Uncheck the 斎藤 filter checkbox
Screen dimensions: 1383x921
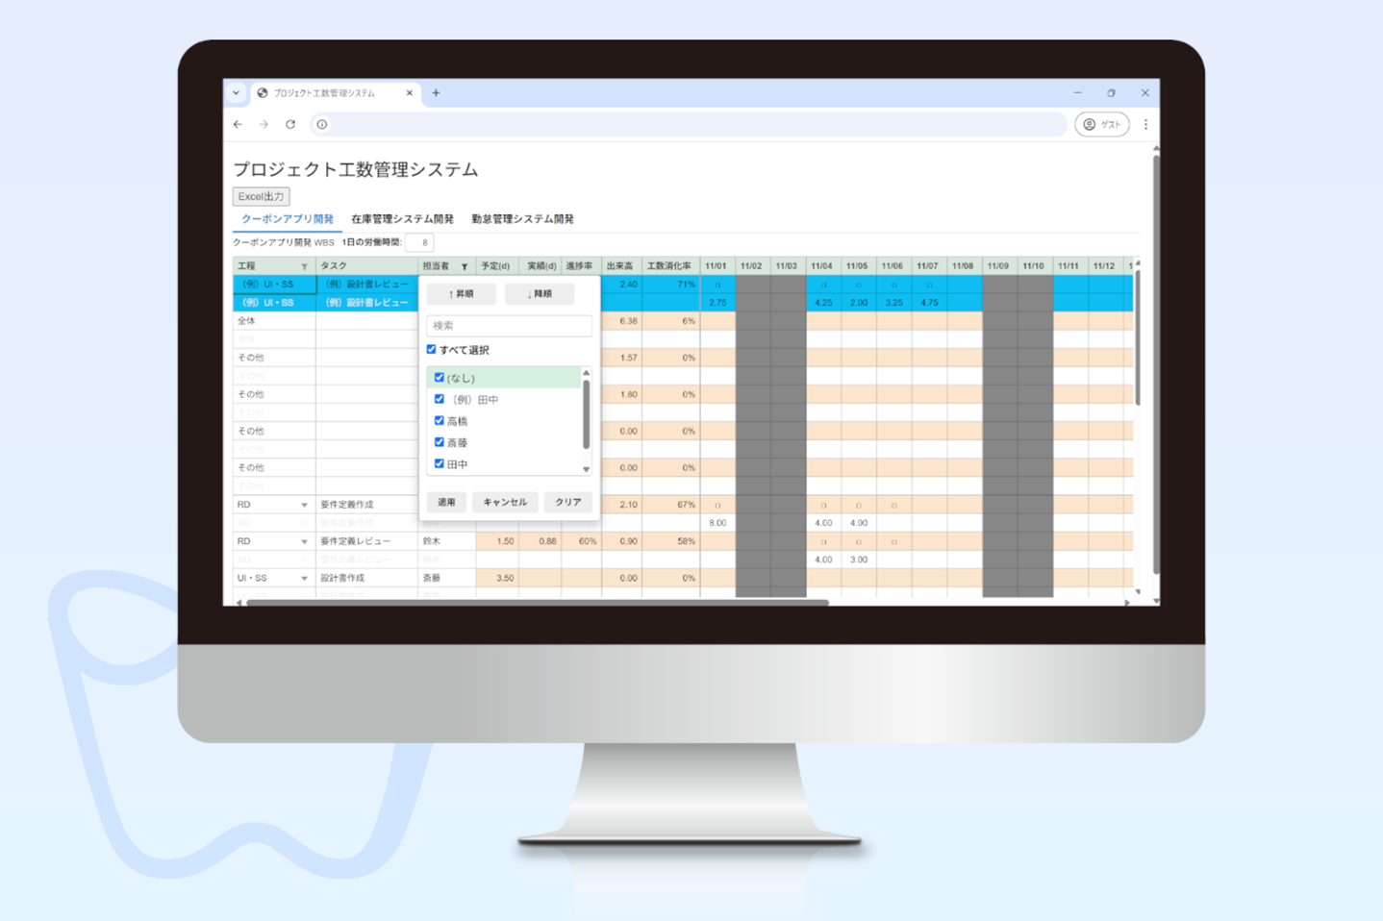440,442
